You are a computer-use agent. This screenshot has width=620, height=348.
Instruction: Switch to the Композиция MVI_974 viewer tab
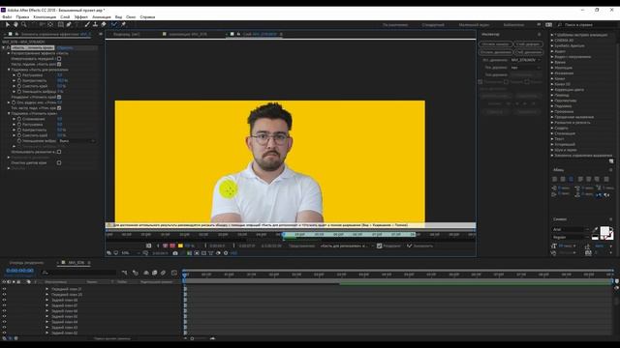point(187,35)
